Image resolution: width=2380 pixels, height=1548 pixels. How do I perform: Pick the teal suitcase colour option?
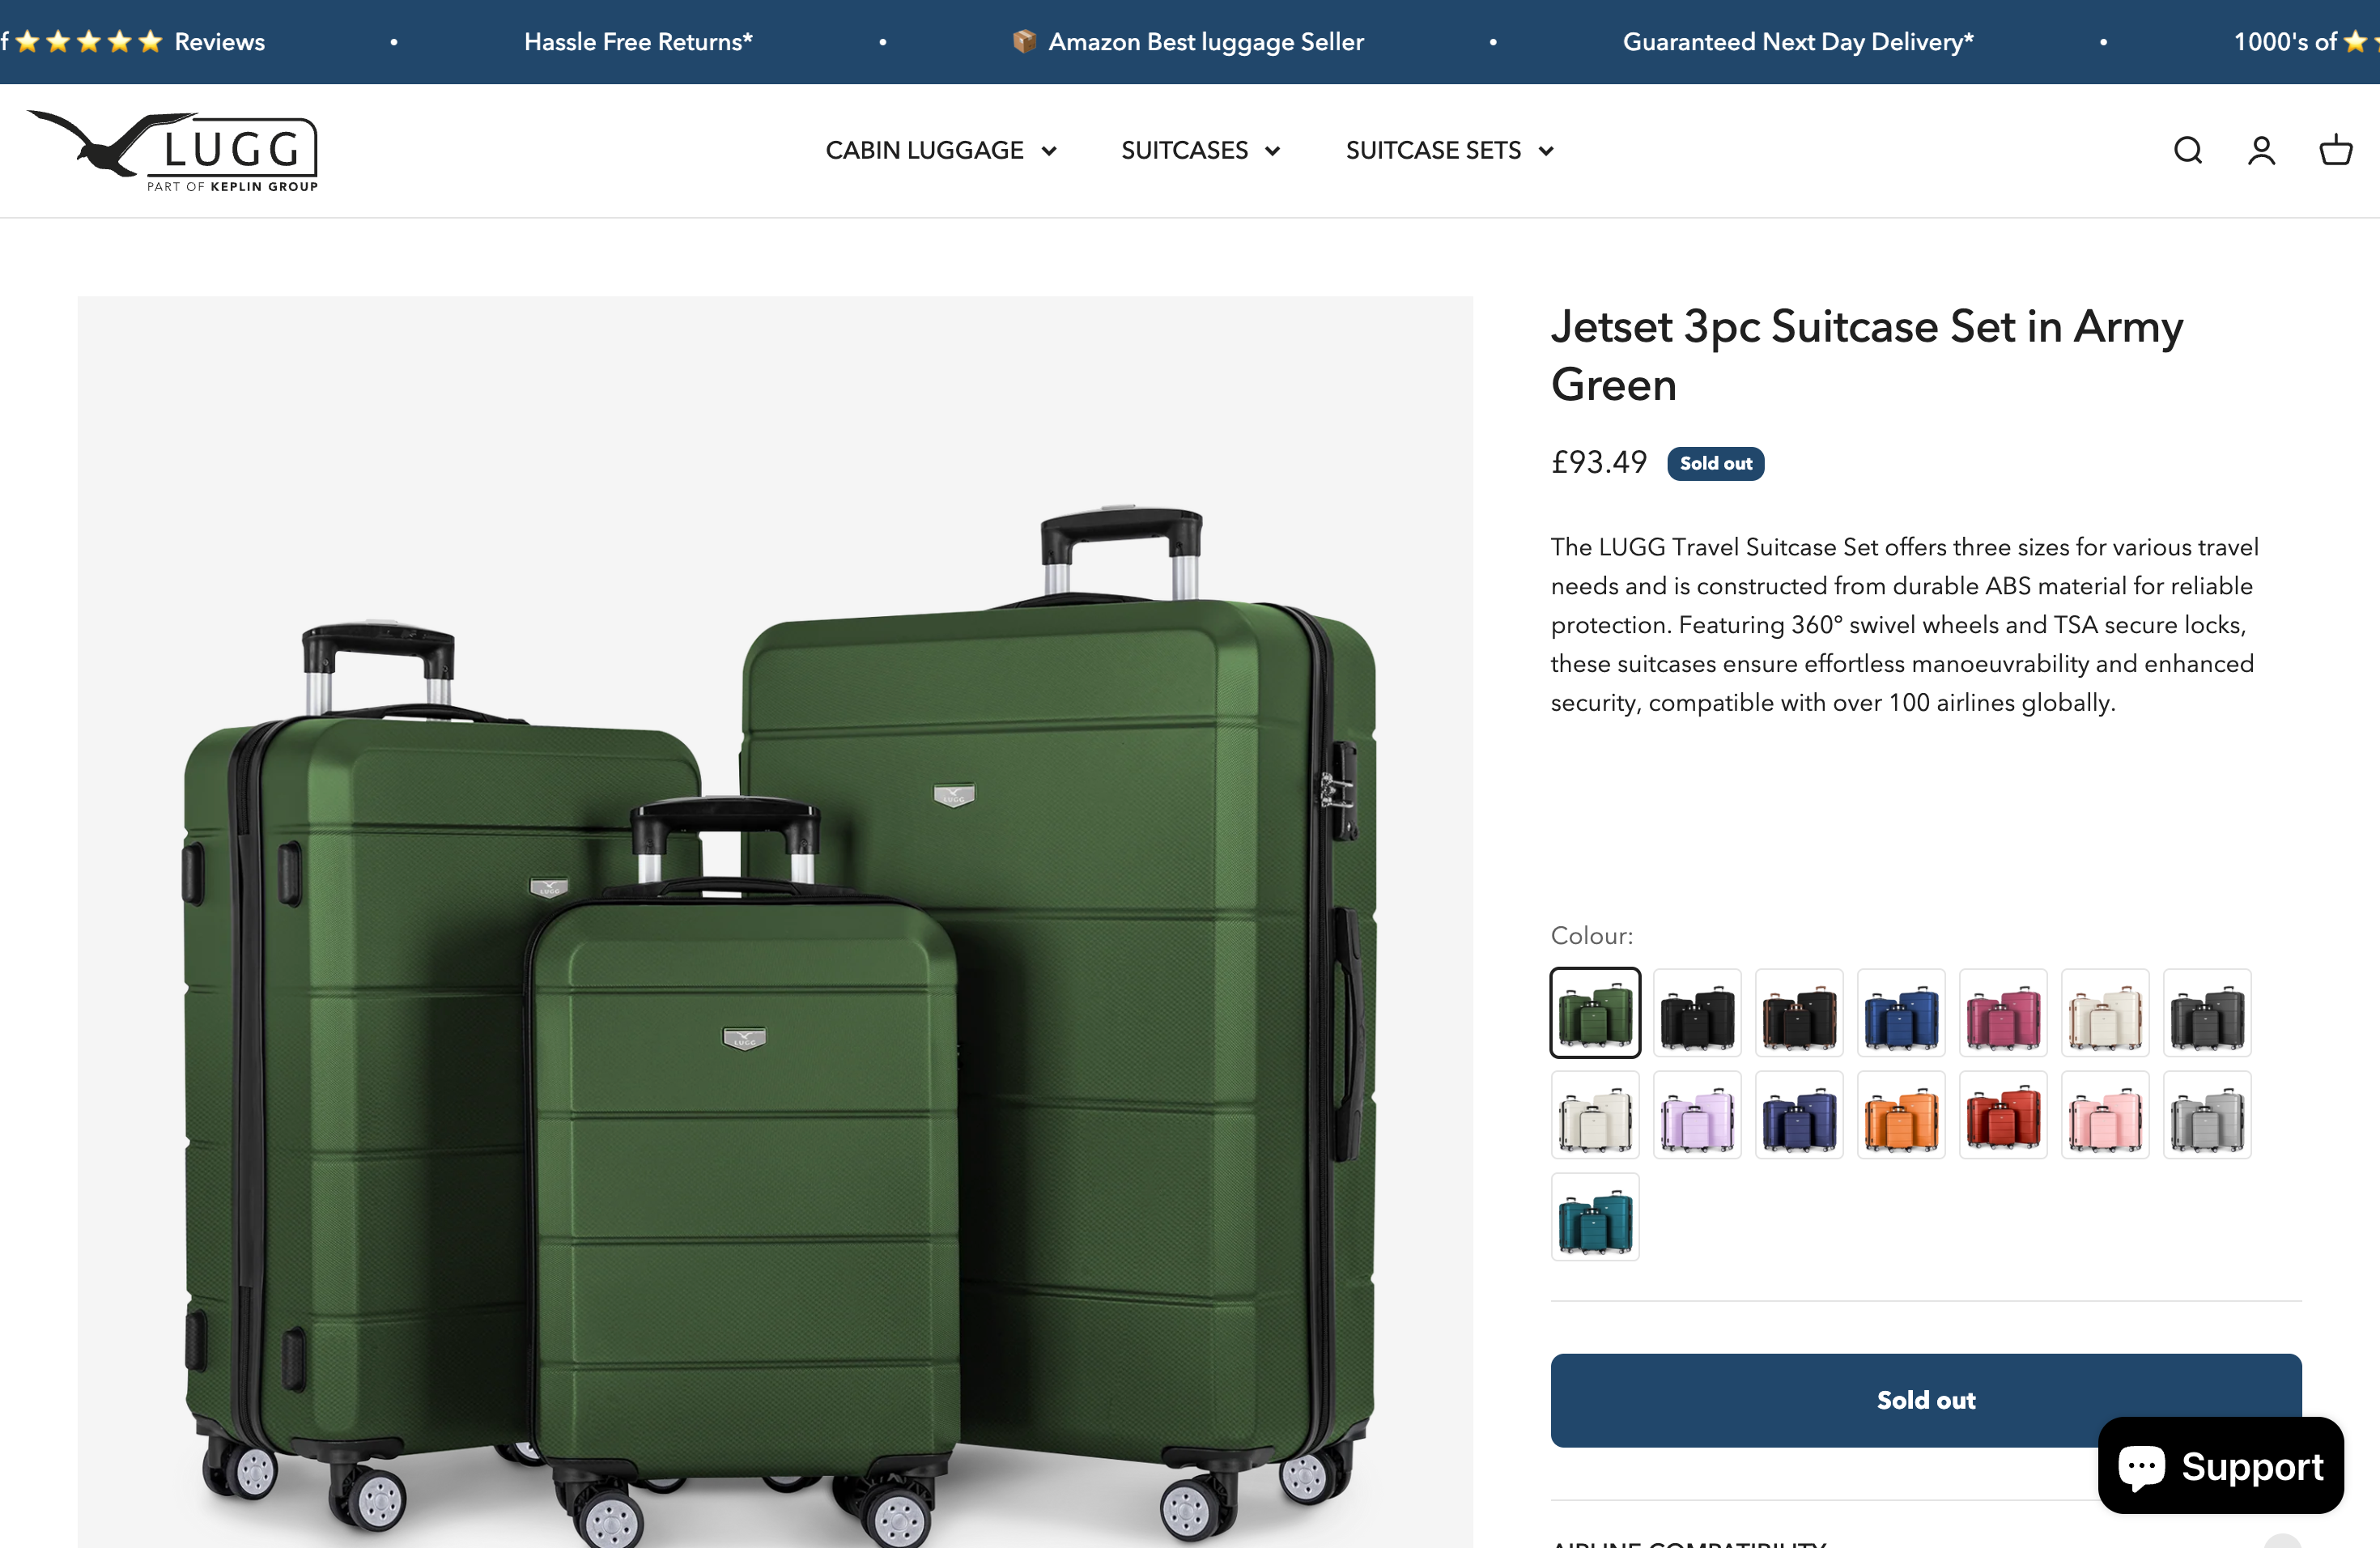point(1595,1216)
